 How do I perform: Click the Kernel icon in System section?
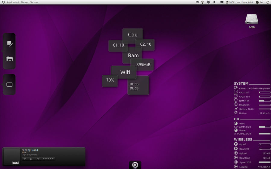pos(235,88)
